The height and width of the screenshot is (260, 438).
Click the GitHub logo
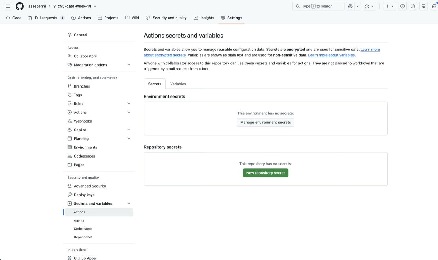point(20,6)
